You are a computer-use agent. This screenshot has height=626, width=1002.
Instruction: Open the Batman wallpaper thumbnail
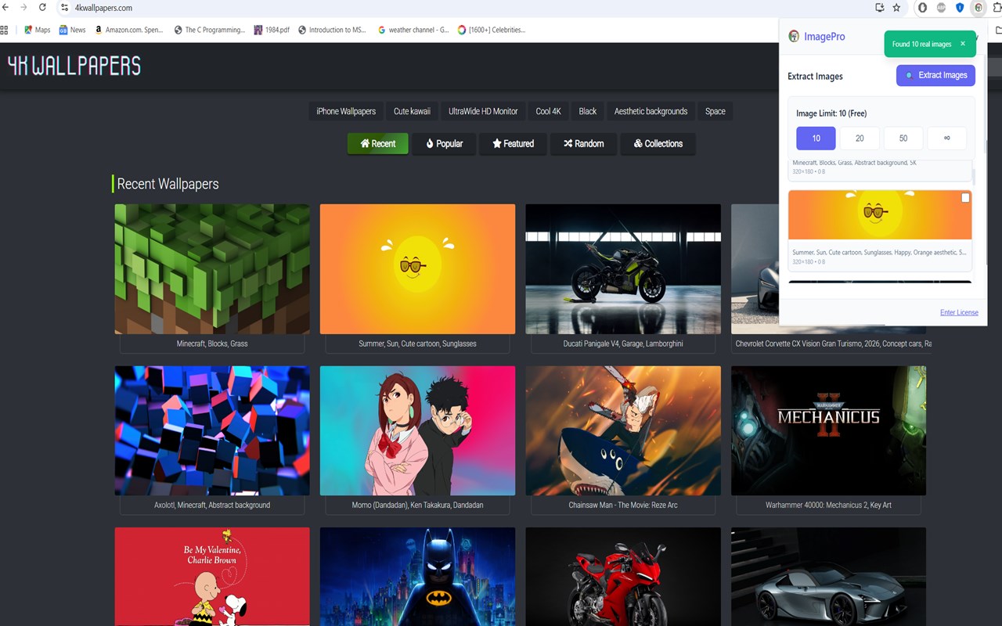[417, 577]
